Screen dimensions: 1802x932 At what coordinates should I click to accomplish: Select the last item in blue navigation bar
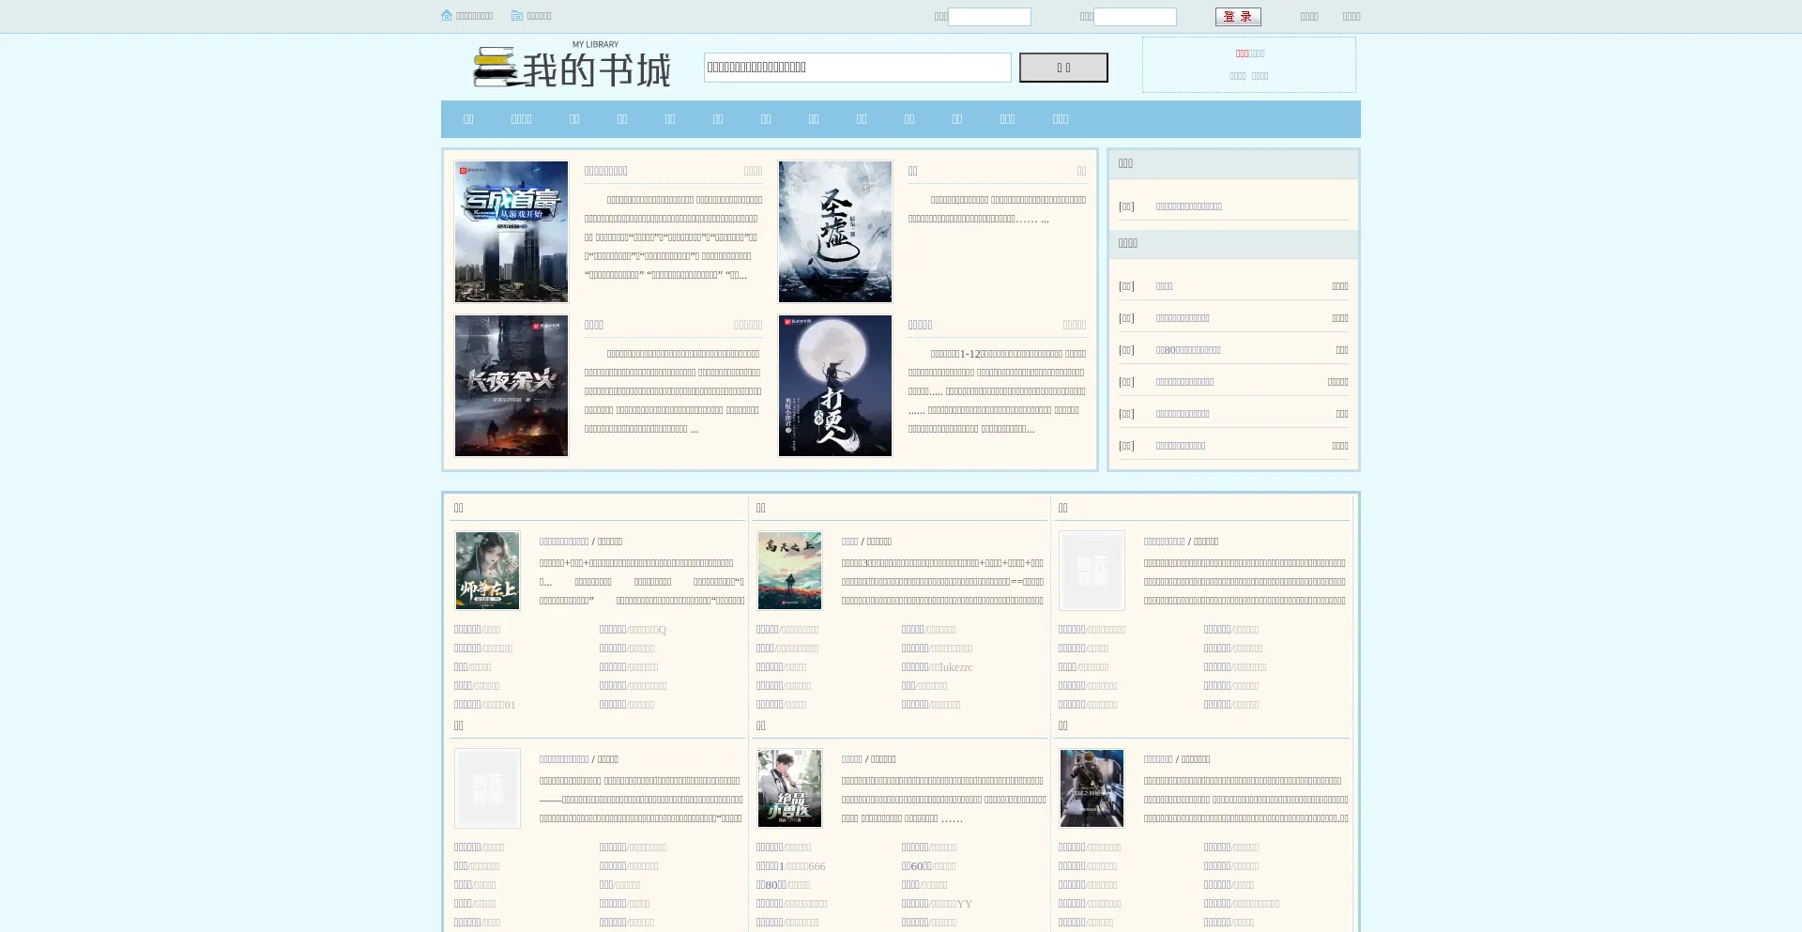point(1061,119)
